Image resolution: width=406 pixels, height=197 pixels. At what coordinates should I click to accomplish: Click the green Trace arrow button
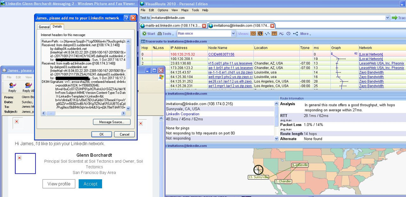click(x=399, y=18)
